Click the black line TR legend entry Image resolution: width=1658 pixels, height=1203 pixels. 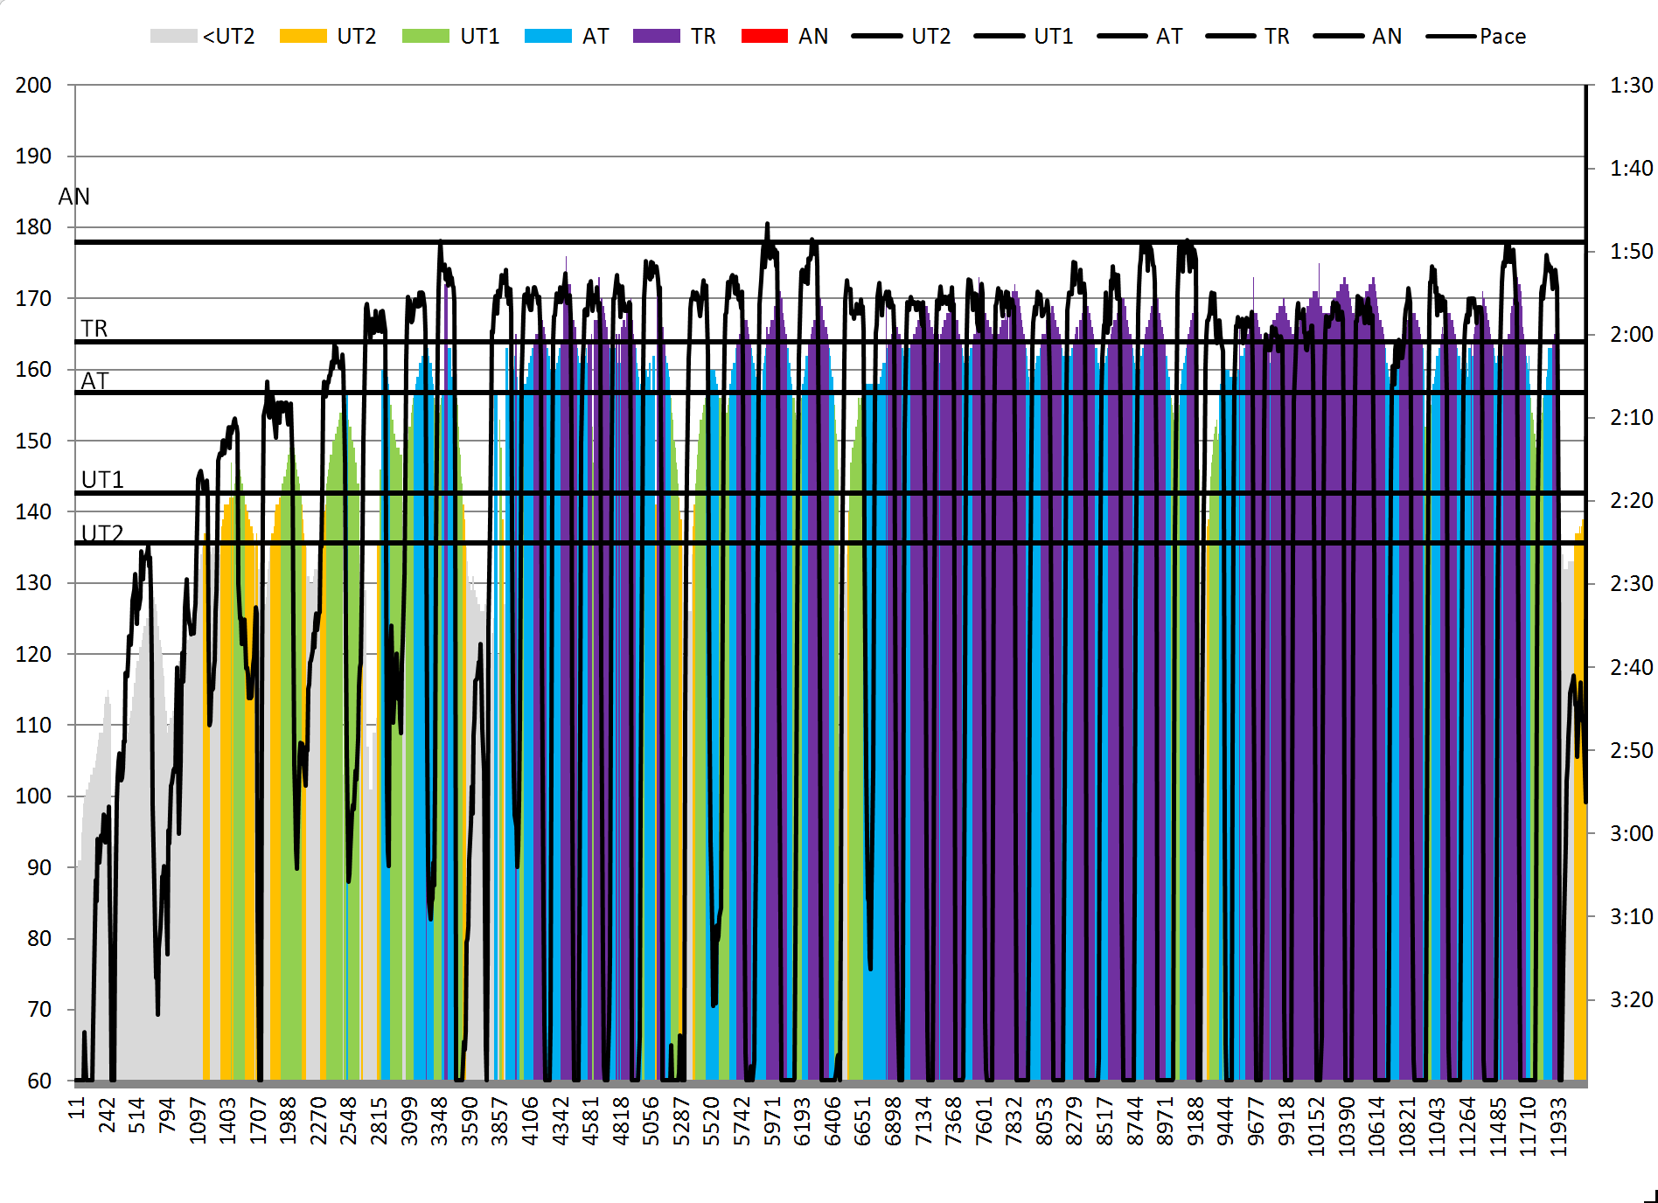(1248, 36)
